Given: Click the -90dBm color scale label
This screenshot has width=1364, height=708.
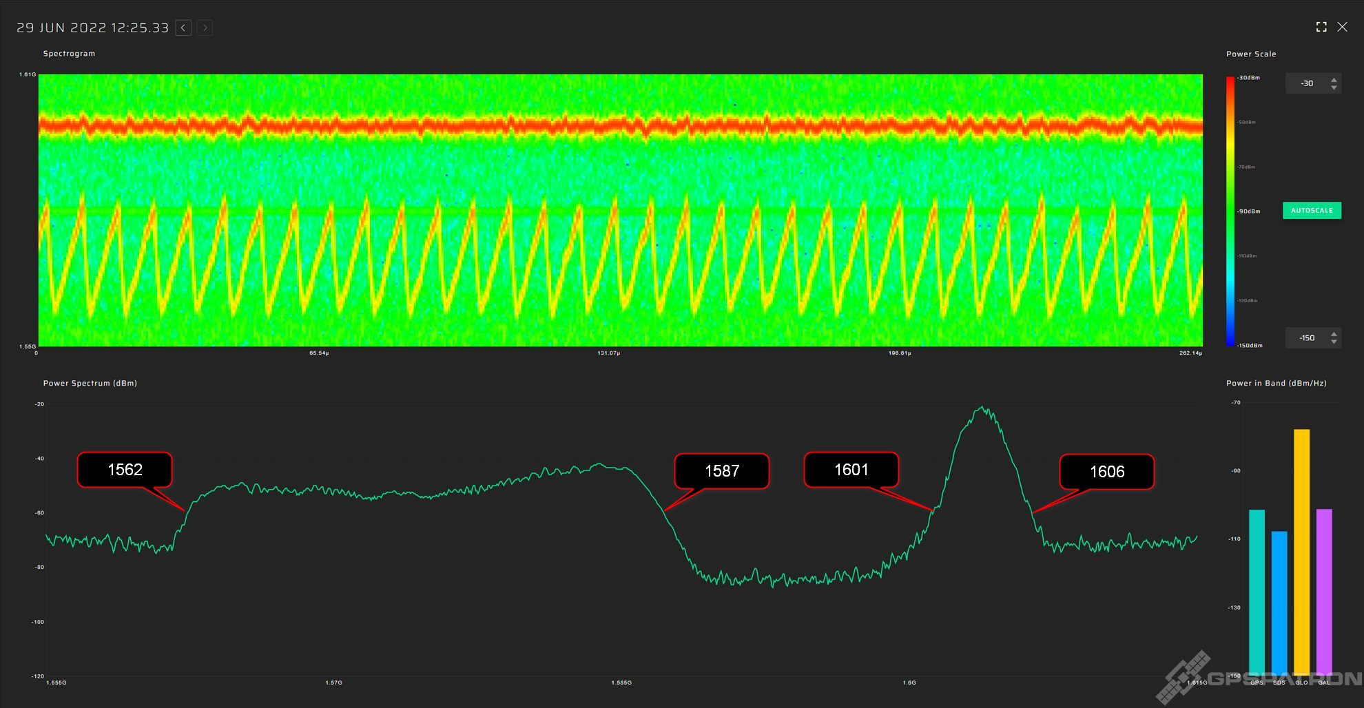Looking at the screenshot, I should tap(1248, 211).
